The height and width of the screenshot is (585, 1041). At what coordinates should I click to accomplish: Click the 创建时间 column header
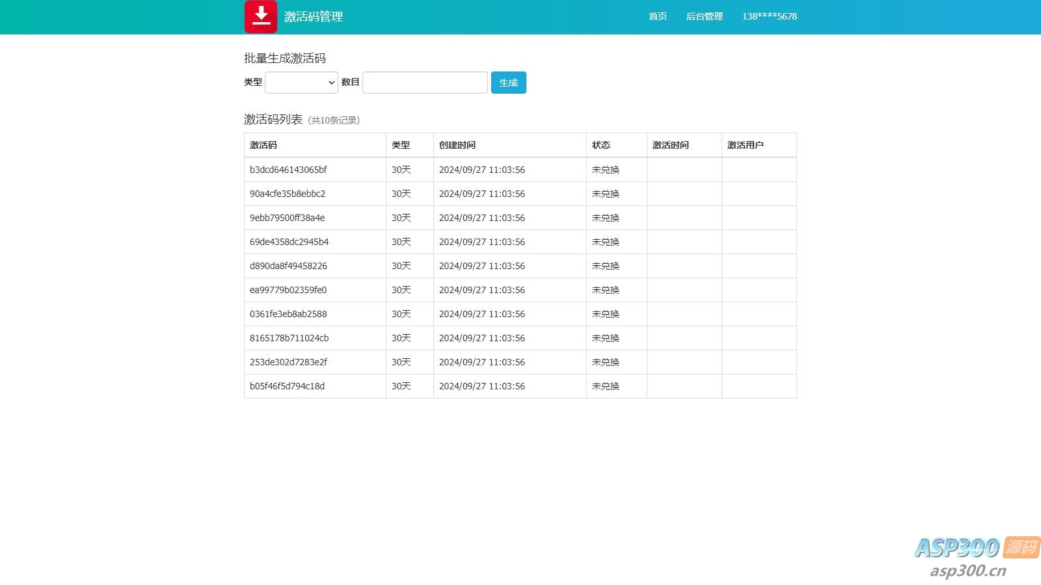458,145
